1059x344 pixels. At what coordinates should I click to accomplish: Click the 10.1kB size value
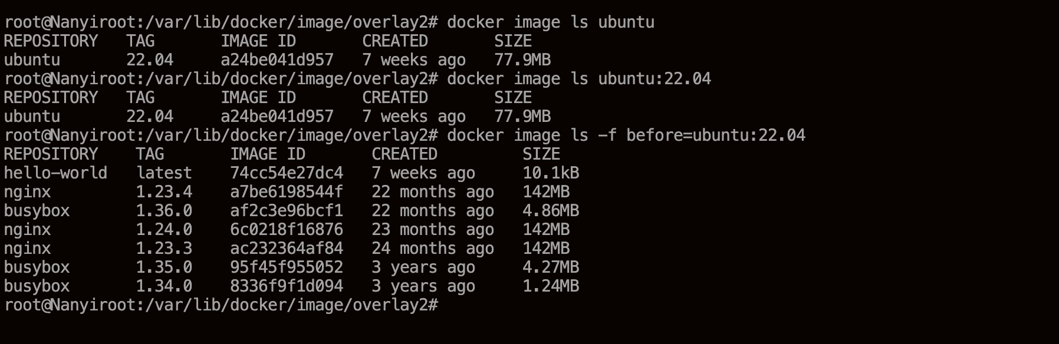pyautogui.click(x=551, y=173)
